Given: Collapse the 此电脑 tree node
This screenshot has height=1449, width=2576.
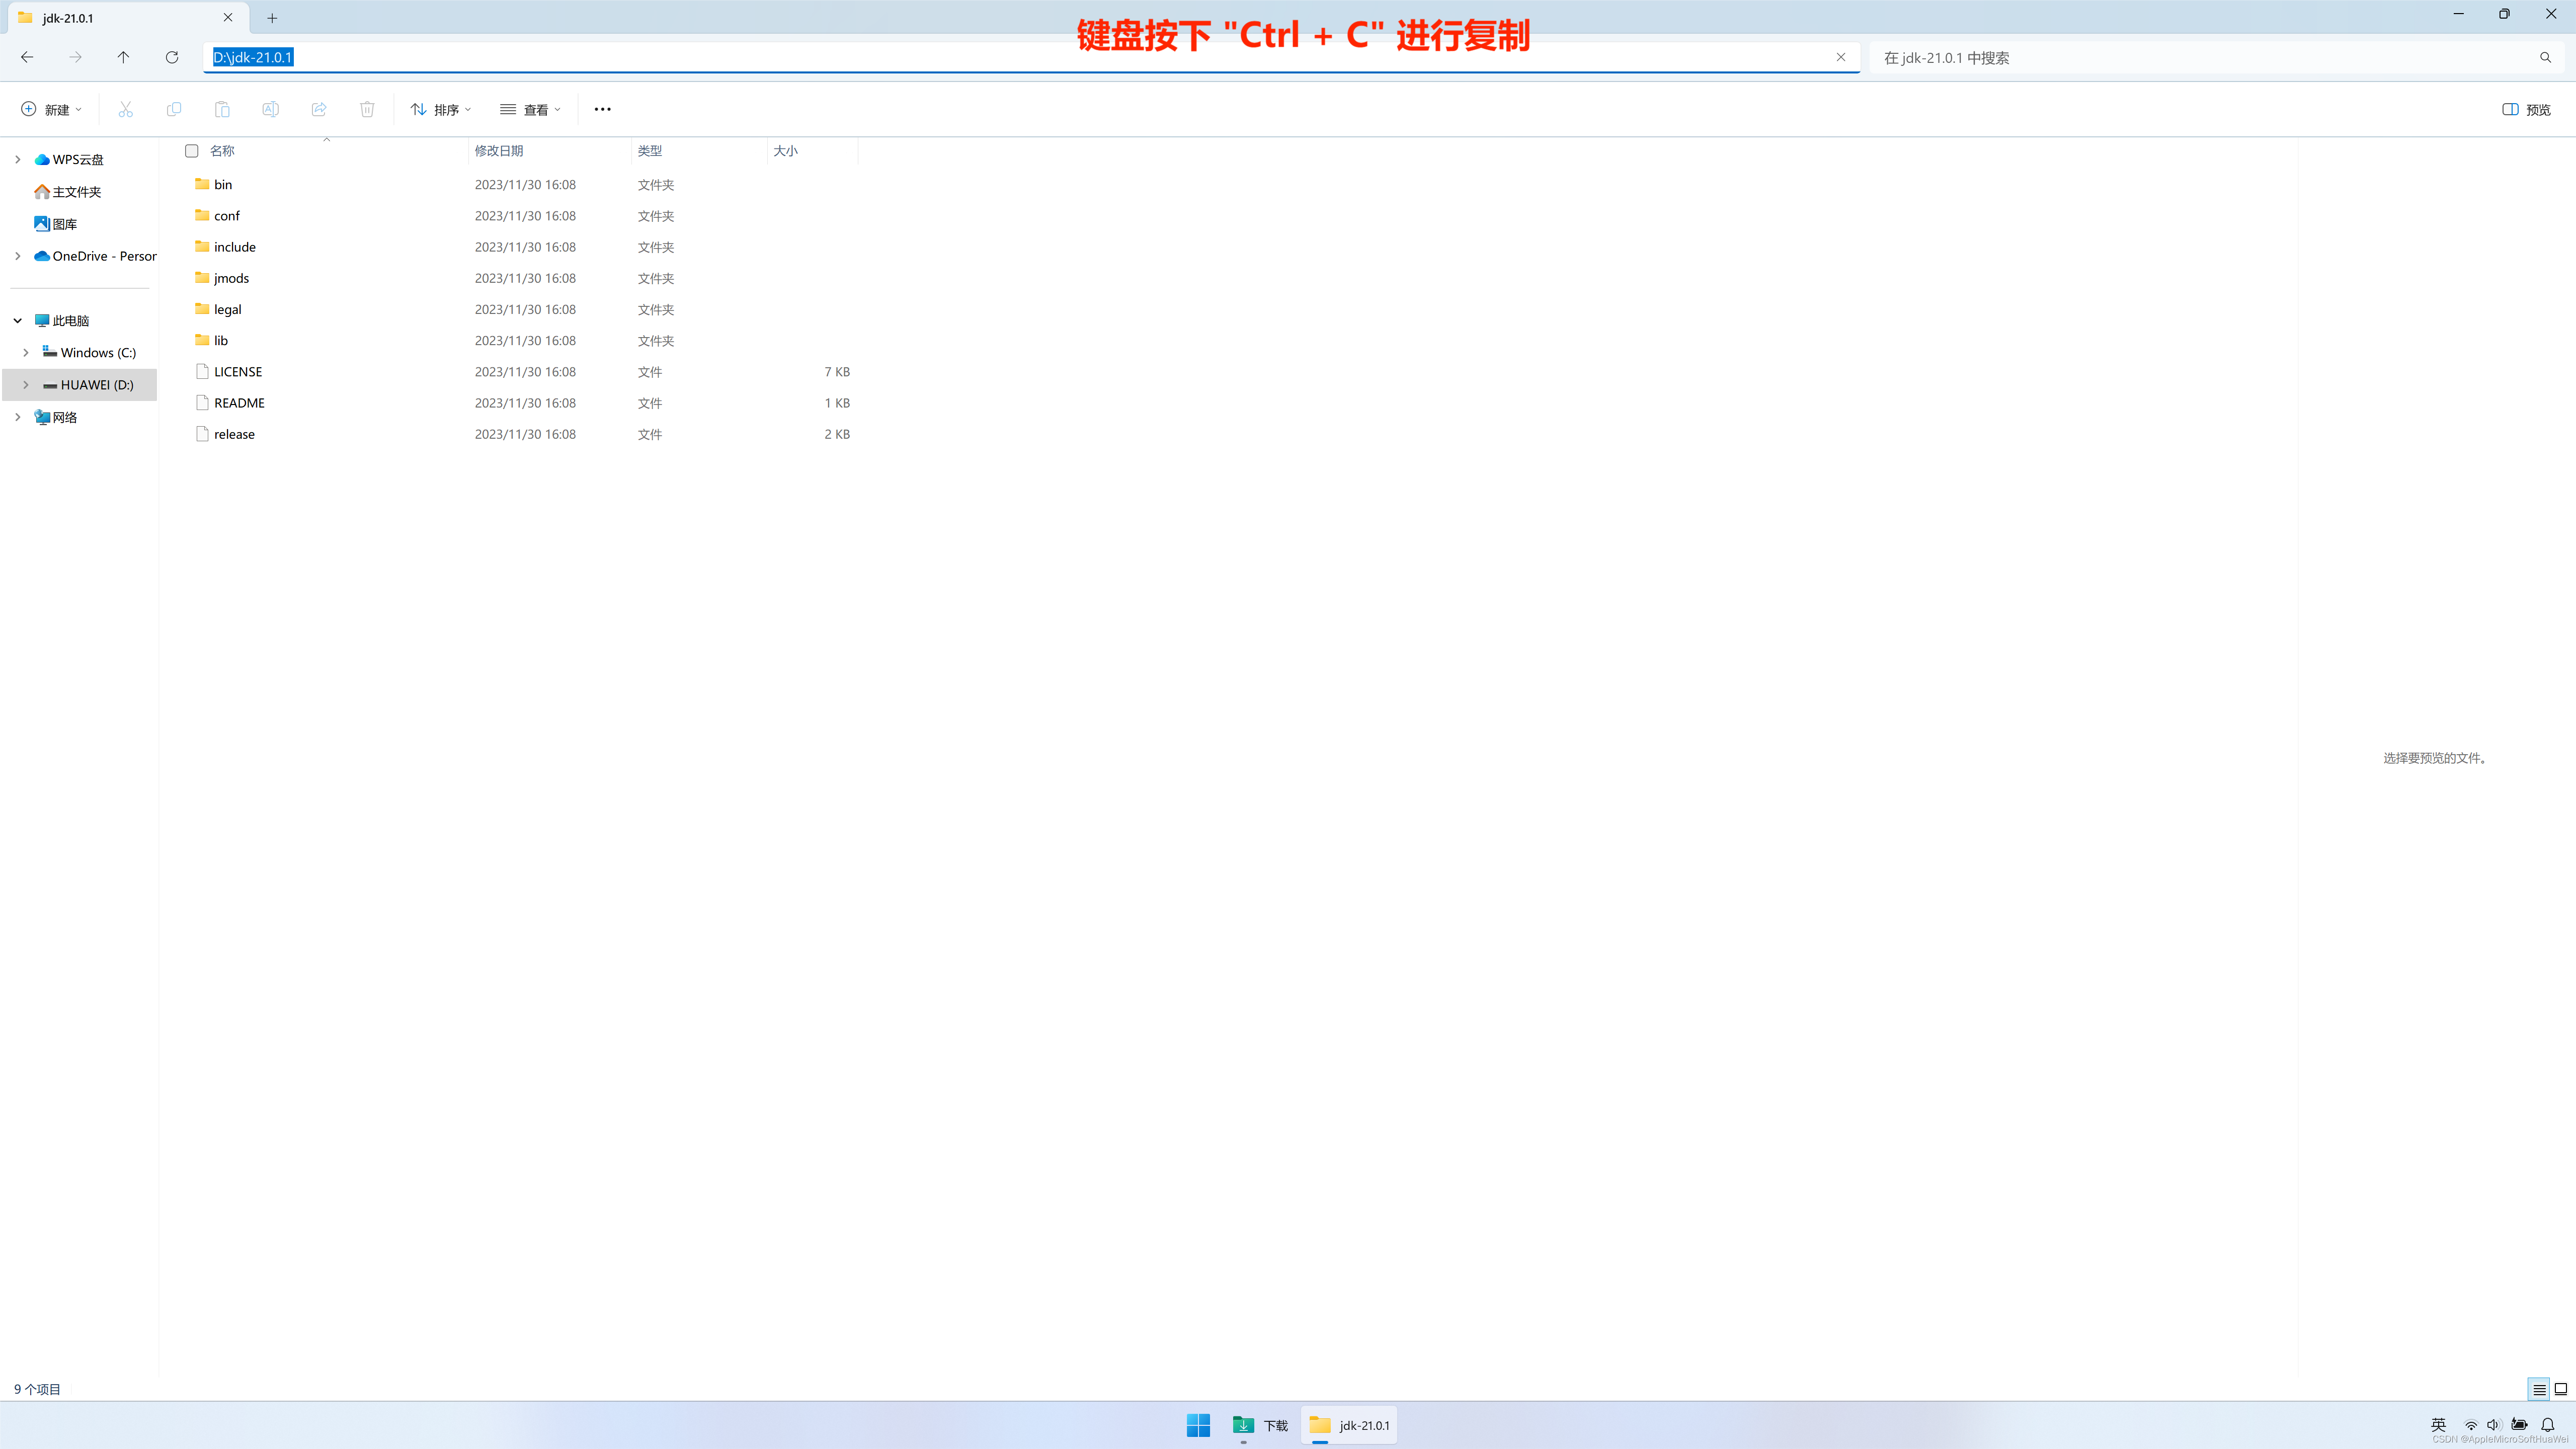Looking at the screenshot, I should [x=18, y=321].
